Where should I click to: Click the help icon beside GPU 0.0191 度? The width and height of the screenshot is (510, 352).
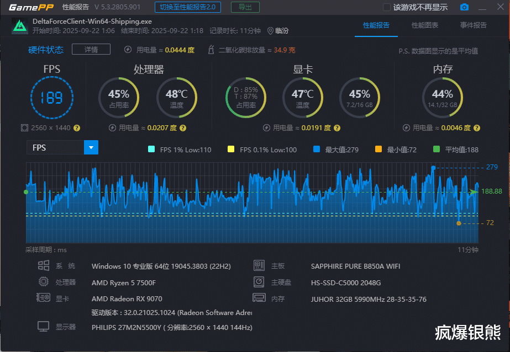point(337,128)
